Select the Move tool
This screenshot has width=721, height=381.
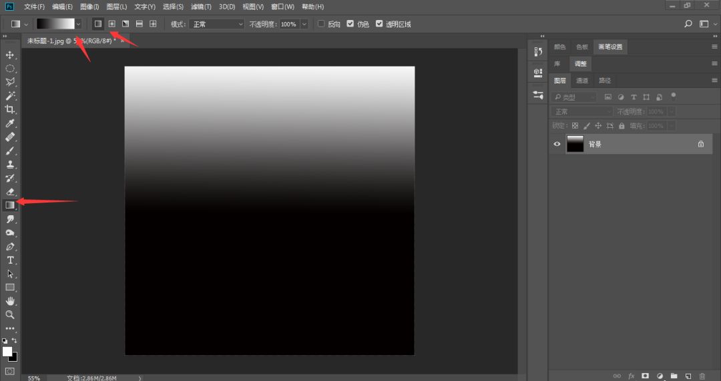(10, 55)
